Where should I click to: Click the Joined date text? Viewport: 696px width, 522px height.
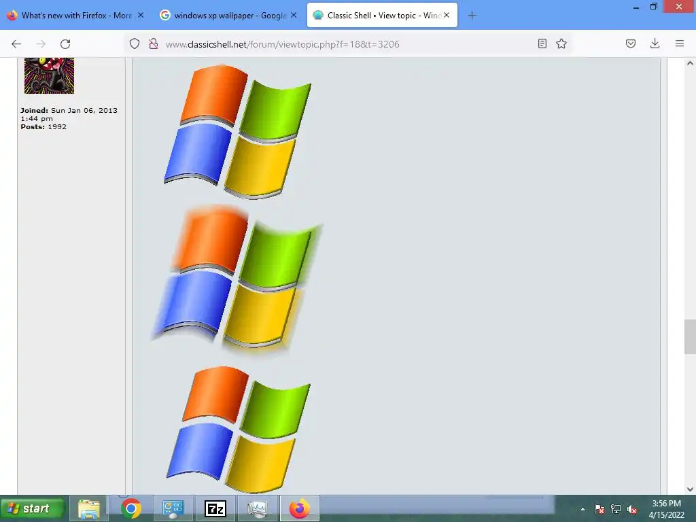click(69, 114)
